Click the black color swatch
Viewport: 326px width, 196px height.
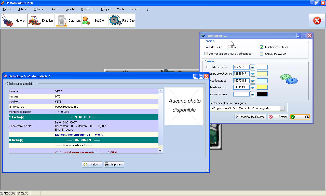tap(262, 94)
